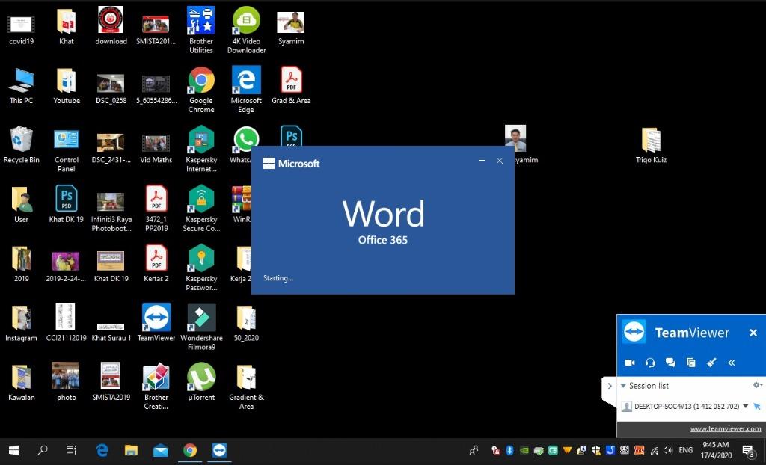Open the www.teamviewer.com link
This screenshot has height=465, width=766.
[x=725, y=428]
